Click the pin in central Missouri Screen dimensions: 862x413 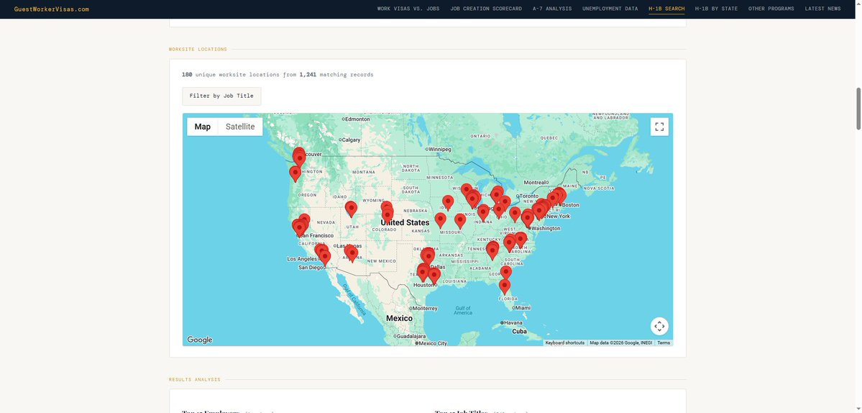pos(460,221)
